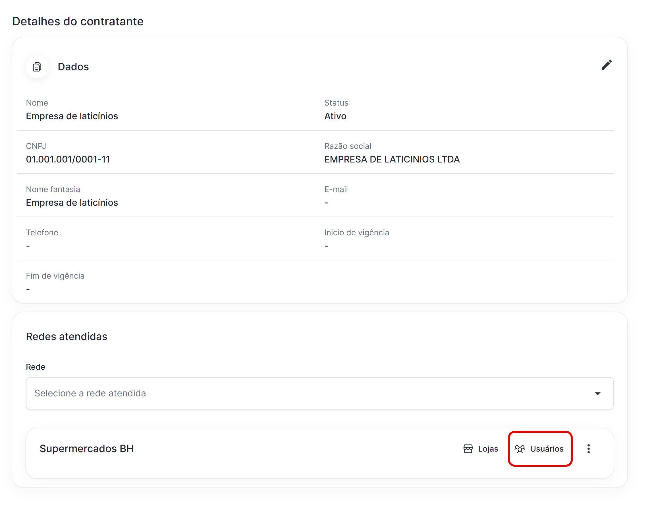Click the 'Detalhes do contratante' page title
Image resolution: width=658 pixels, height=525 pixels.
[x=78, y=21]
